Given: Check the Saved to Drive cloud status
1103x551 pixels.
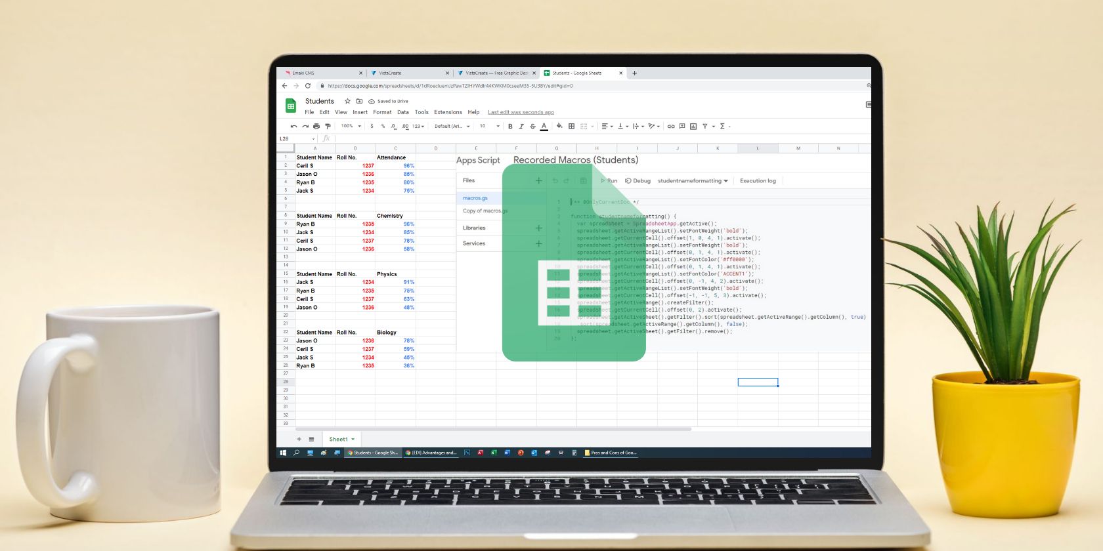Looking at the screenshot, I should coord(389,101).
